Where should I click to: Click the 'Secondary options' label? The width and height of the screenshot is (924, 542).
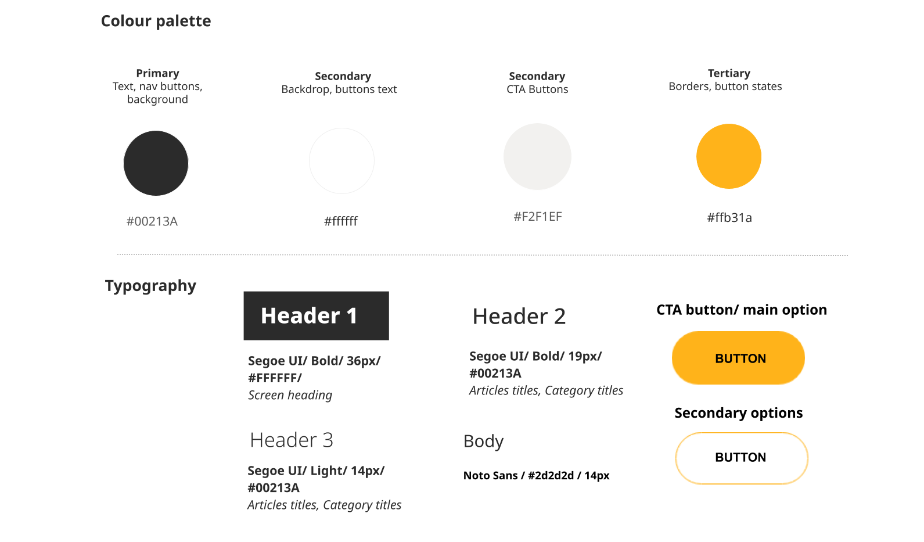738,413
